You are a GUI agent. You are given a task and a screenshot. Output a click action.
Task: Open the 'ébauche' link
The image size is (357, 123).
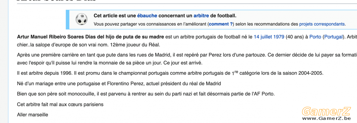tap(147, 15)
